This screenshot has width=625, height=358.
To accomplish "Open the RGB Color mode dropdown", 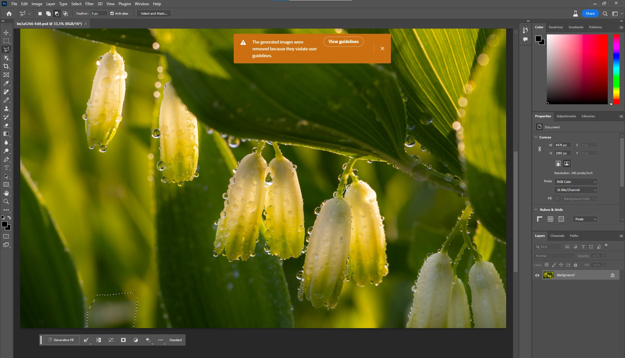I will pos(576,182).
